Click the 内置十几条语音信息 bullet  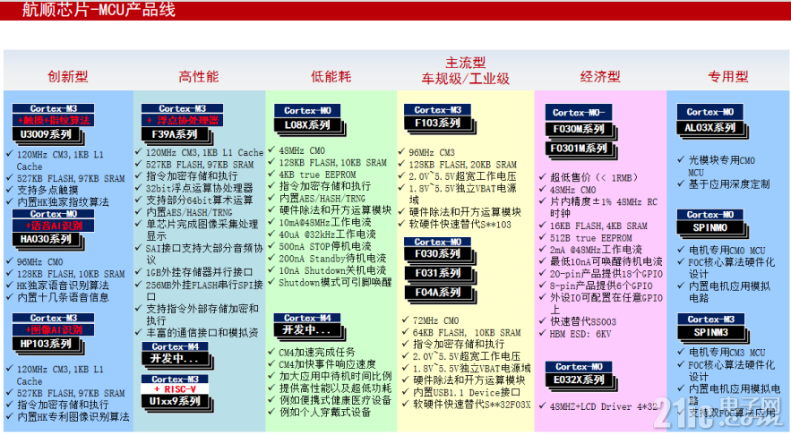(63, 297)
